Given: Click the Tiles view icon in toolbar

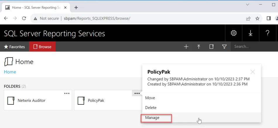Looking at the screenshot, I should coord(211,47).
